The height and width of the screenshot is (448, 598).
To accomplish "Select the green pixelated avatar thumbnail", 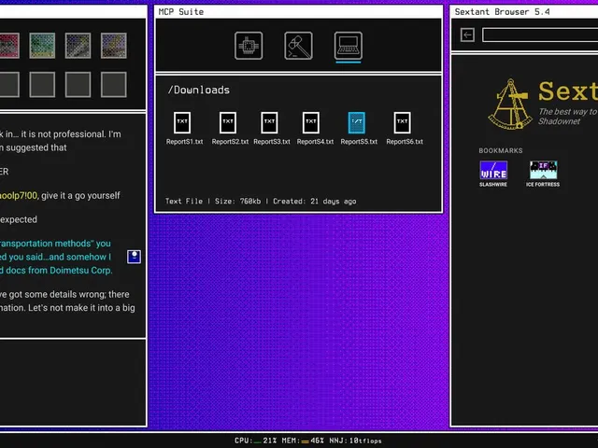I will pos(42,46).
